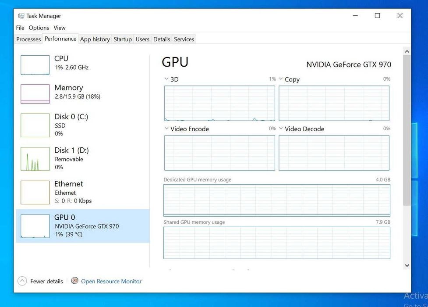Click the NVIDIA GeForce GTX 970 heading
The image size is (428, 307).
(x=349, y=64)
